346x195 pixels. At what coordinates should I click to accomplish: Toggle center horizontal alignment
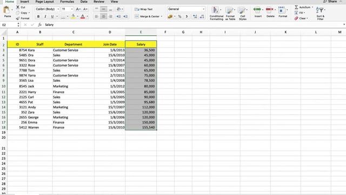click(x=103, y=16)
